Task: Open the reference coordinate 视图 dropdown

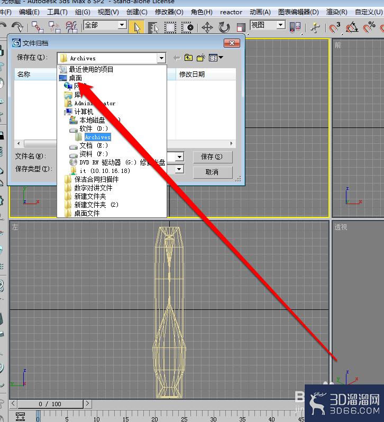Action: click(280, 25)
